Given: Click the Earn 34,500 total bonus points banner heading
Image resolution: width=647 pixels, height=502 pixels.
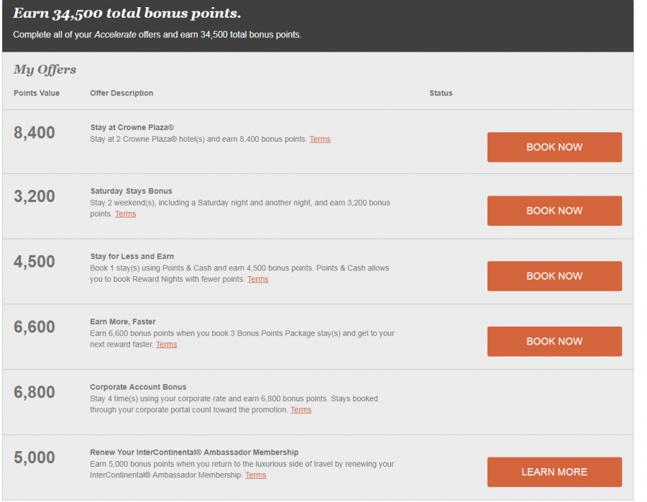Looking at the screenshot, I should tap(127, 14).
